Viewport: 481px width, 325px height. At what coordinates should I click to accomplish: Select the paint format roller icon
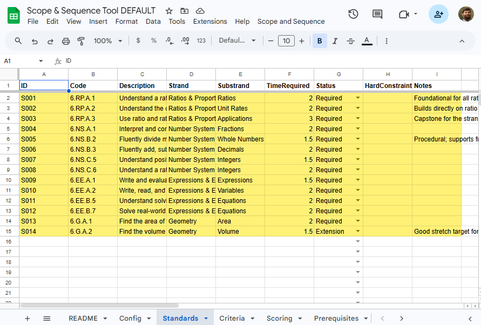tap(82, 41)
